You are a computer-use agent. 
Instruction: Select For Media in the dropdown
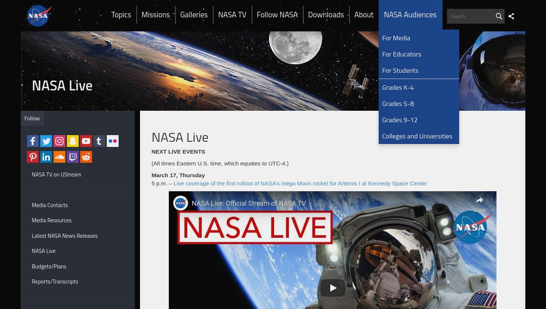coord(419,38)
